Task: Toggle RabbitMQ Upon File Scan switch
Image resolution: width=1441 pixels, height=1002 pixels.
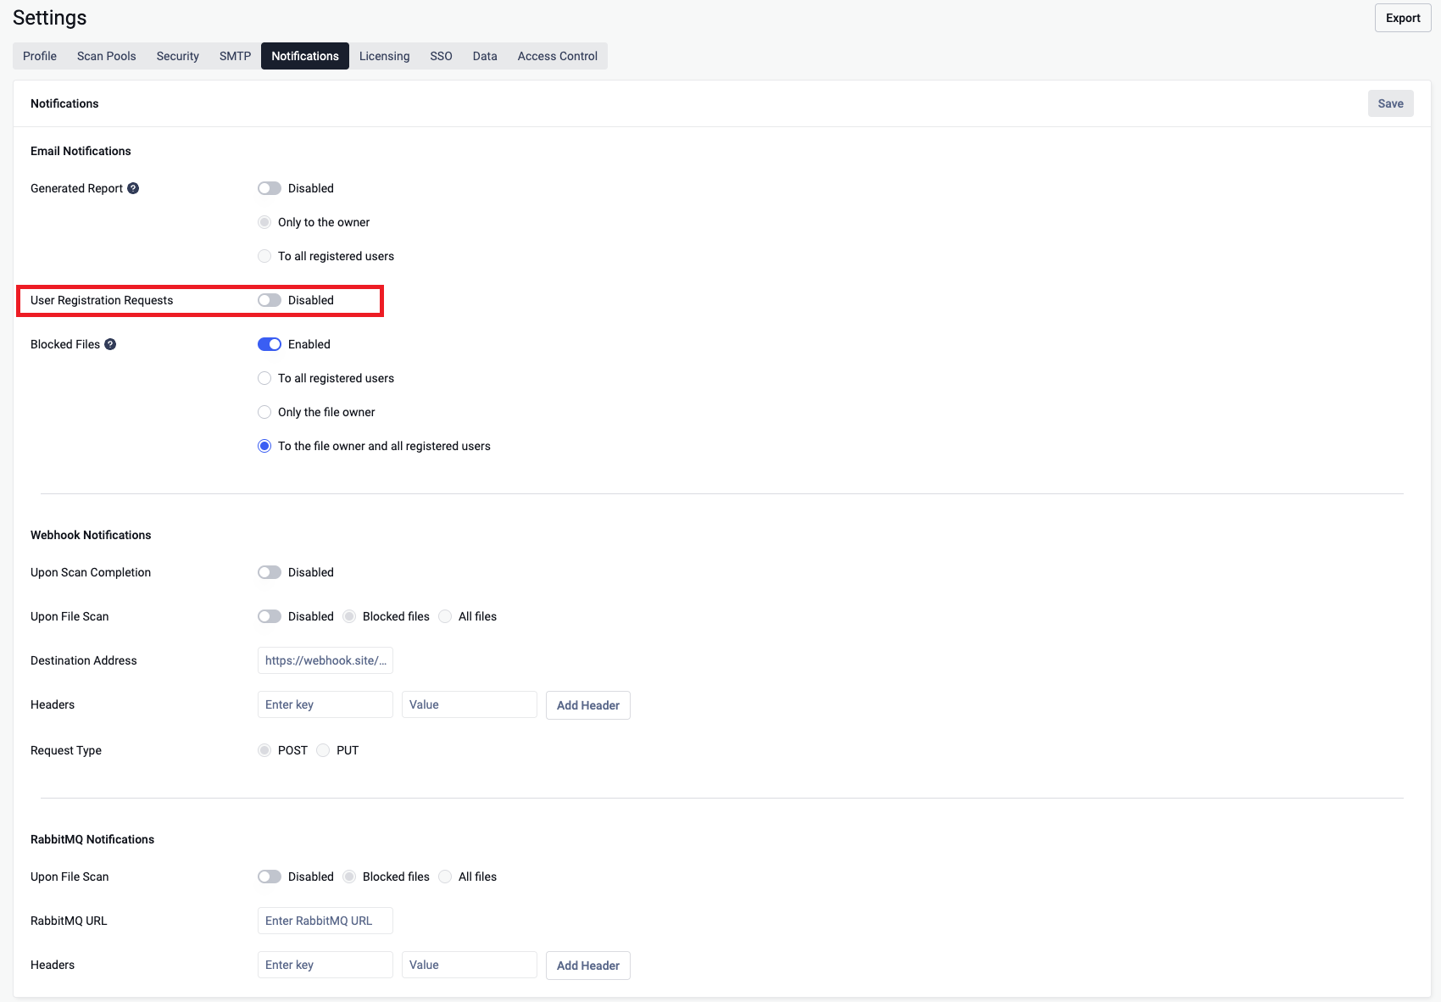Action: tap(270, 877)
